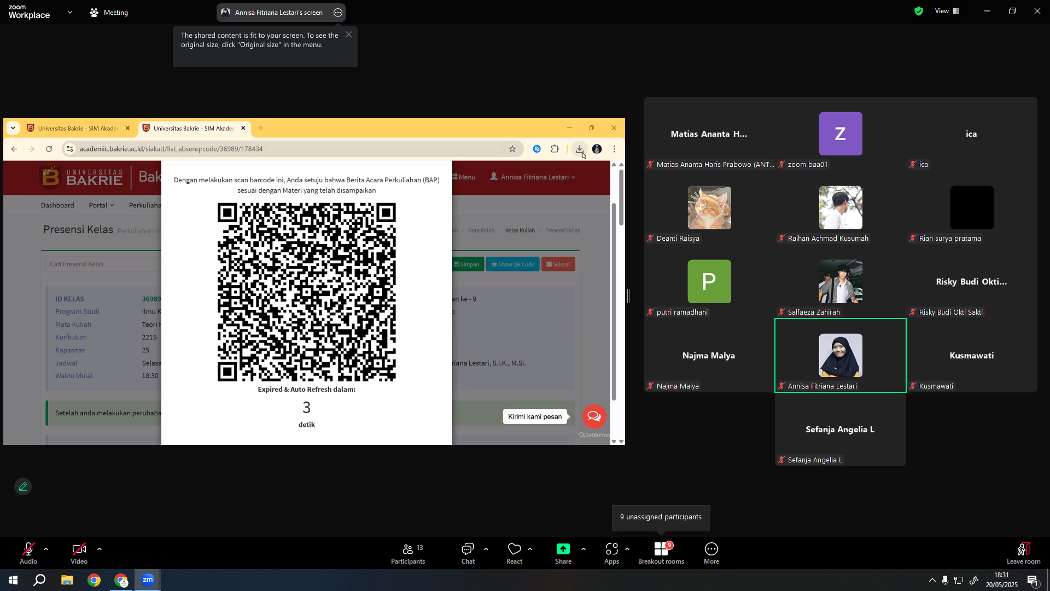The width and height of the screenshot is (1050, 591).
Task: Open File Explorer from taskbar
Action: 67,580
